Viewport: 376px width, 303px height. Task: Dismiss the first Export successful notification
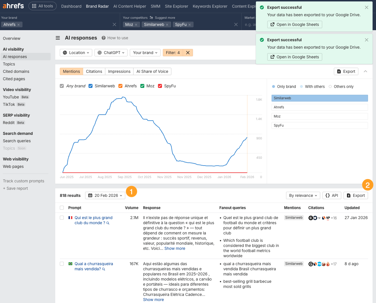[367, 7]
